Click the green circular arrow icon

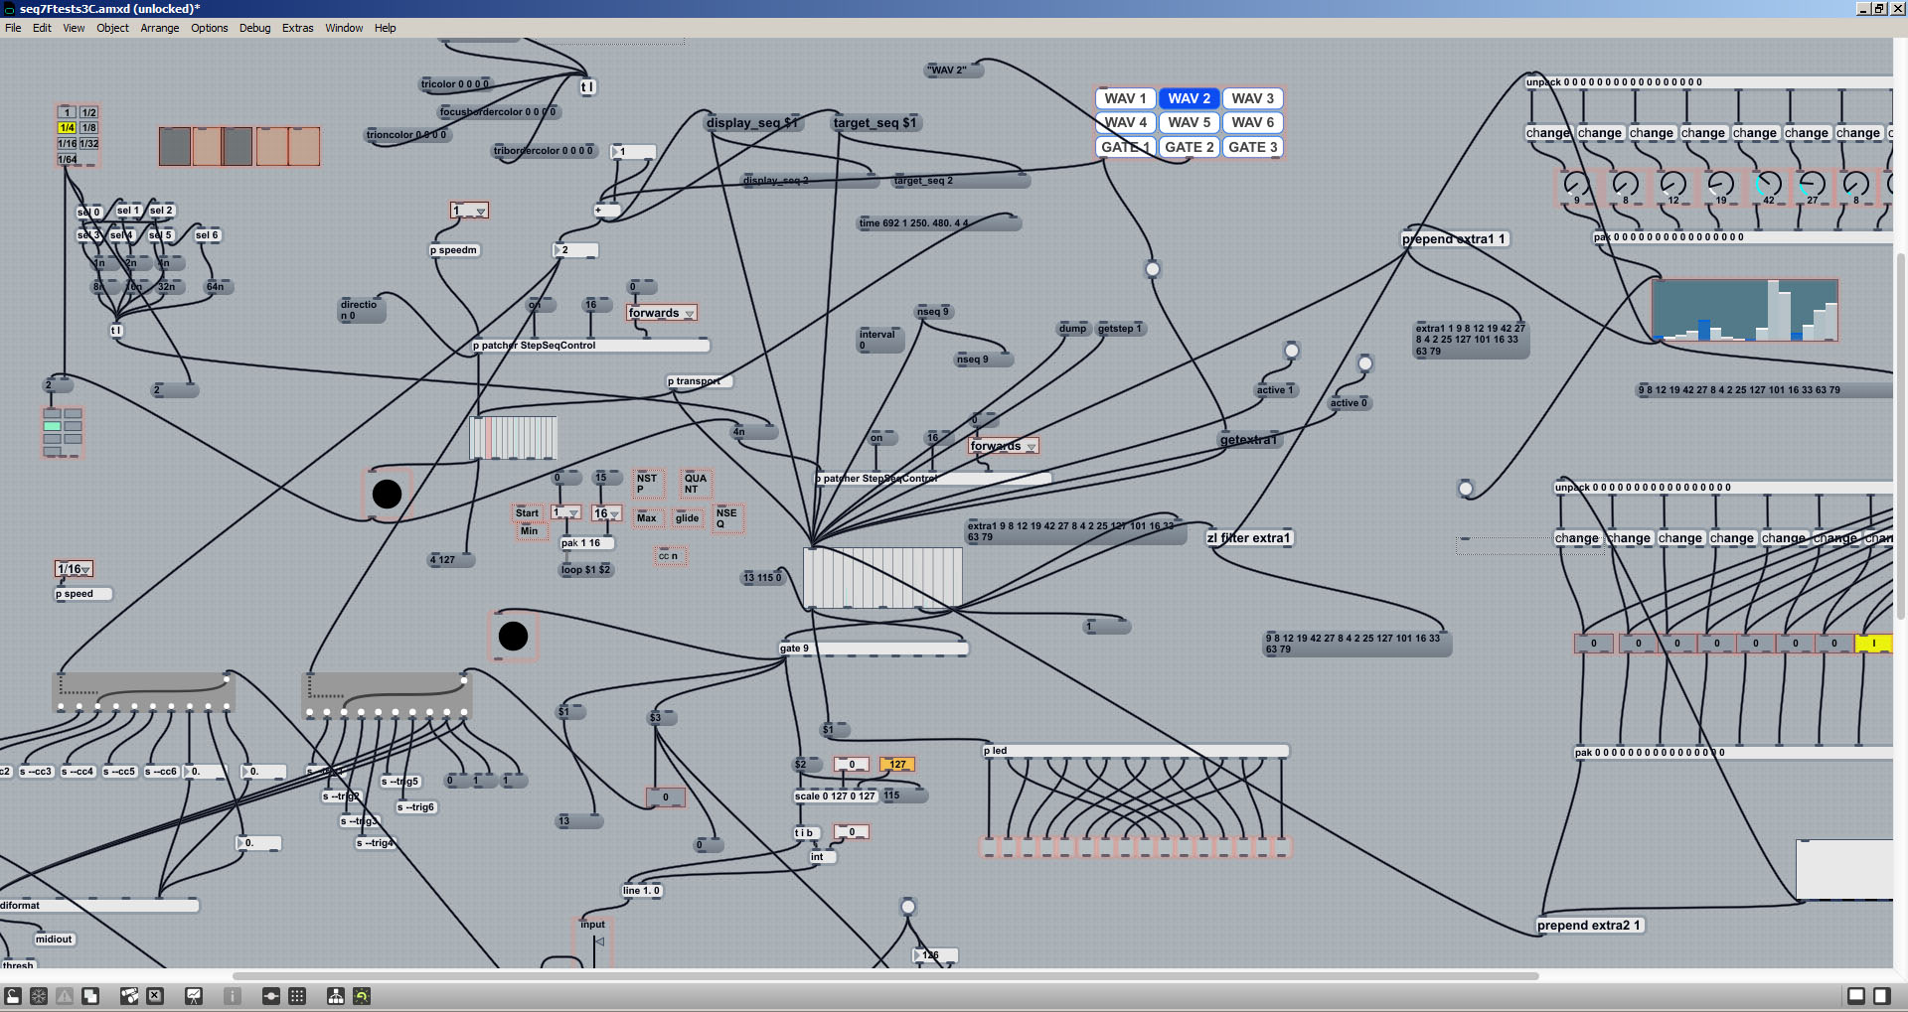click(x=362, y=996)
